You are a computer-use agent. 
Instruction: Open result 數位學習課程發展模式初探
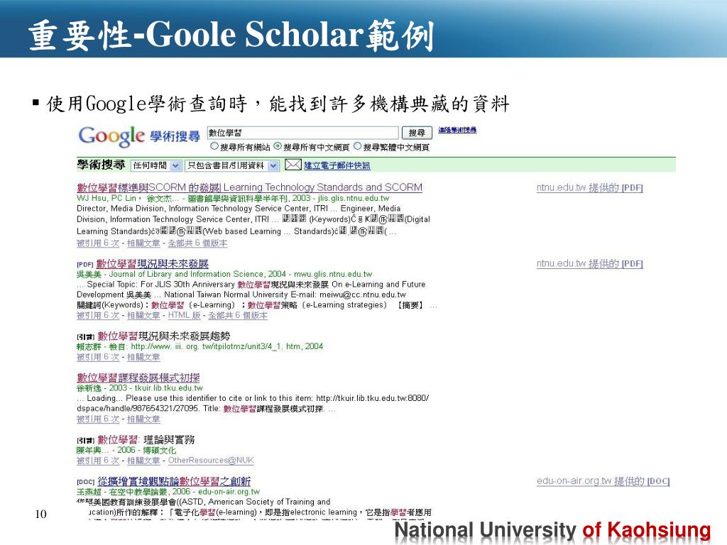138,378
